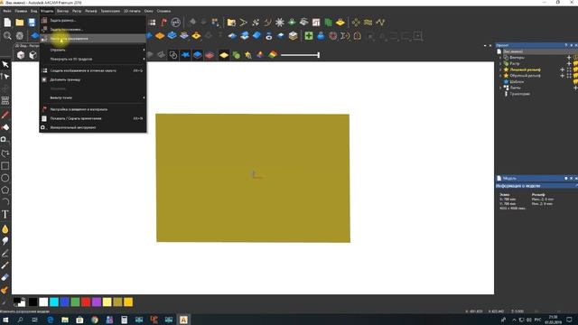The width and height of the screenshot is (578, 325).
Task: Click the orange flat relief icon in second toolbar
Action: [x=160, y=36]
